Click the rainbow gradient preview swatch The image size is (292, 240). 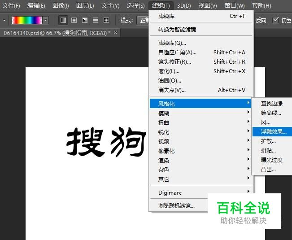click(x=27, y=20)
